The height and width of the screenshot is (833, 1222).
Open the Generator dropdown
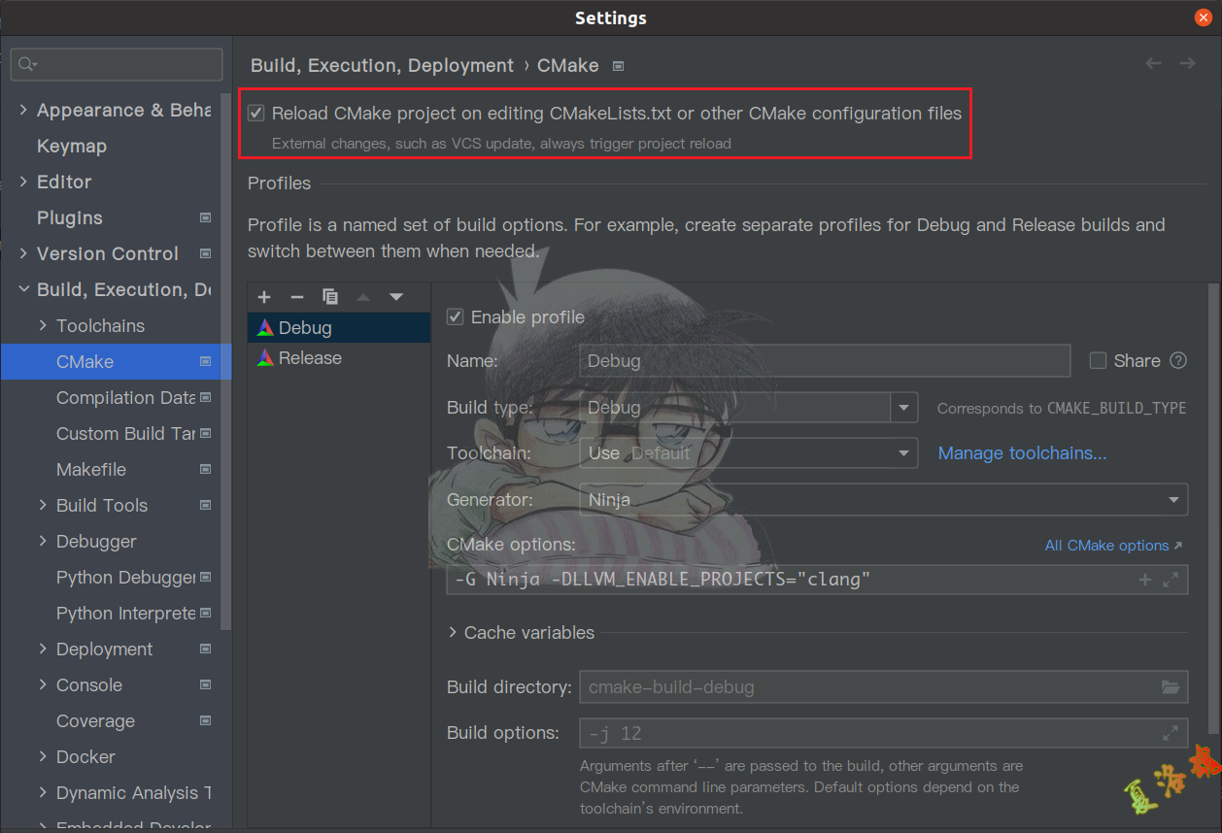point(1171,499)
